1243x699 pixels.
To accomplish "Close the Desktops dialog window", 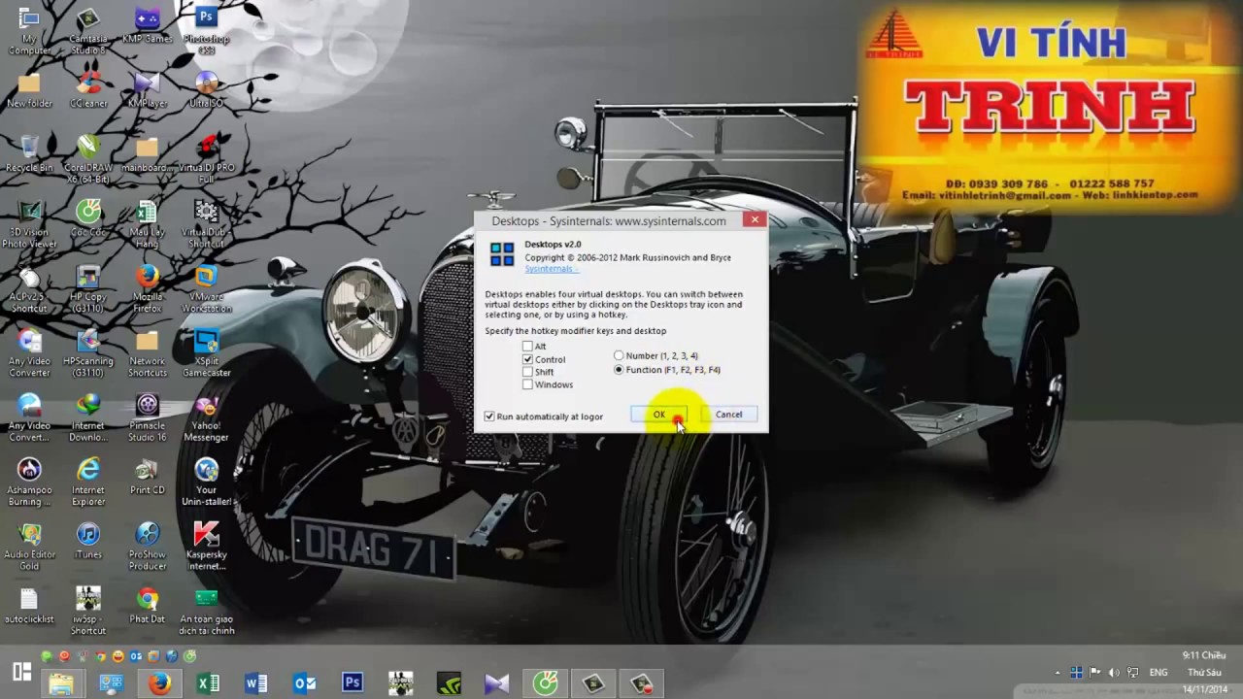I will click(755, 219).
